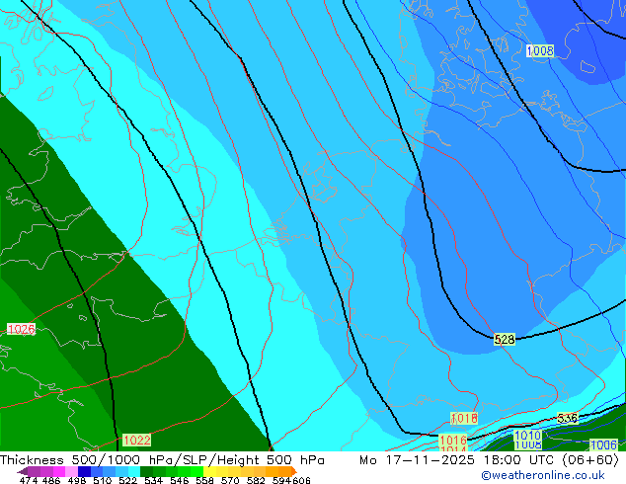Click the legend value 570

click(x=230, y=480)
